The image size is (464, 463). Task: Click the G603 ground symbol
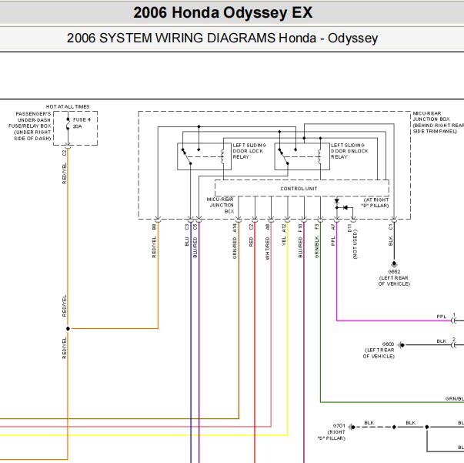[x=401, y=345]
